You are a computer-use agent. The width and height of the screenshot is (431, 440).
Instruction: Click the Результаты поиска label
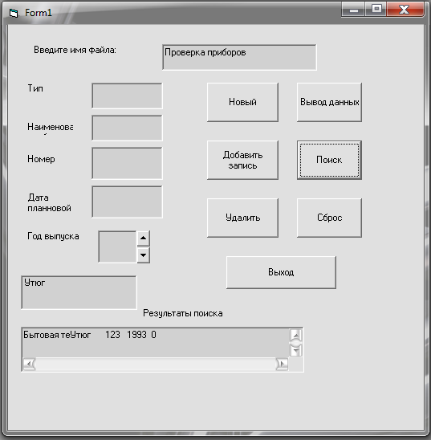coord(183,313)
